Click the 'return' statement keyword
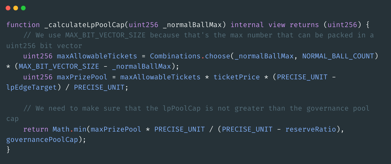Image resolution: width=391 pixels, height=164 pixels. pyautogui.click(x=36, y=130)
